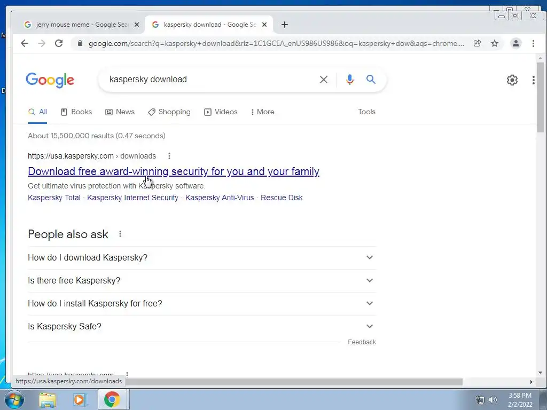Open the Kaspersky Total sitelink

coord(54,198)
